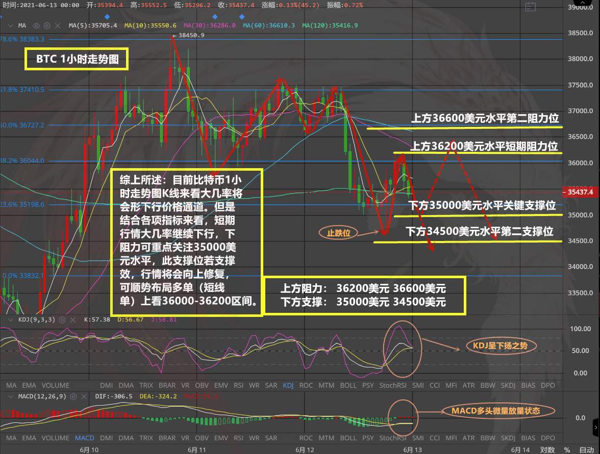Collapse the MA indicator legend chevron
Viewport: 600px width, 454px height.
(x=10, y=25)
